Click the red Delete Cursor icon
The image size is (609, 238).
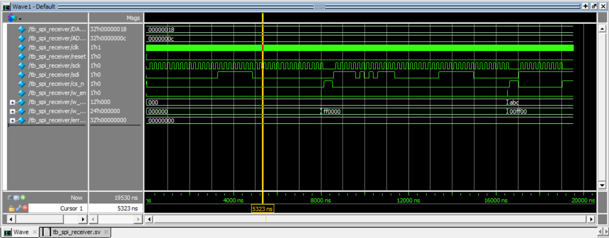tap(25, 208)
